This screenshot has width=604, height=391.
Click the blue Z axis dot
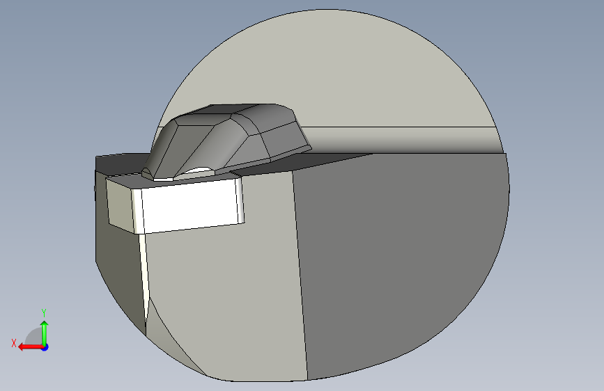point(45,347)
